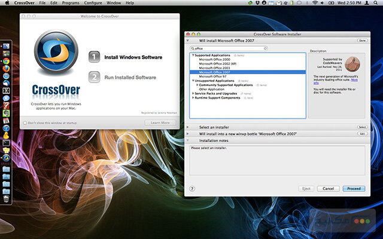The height and width of the screenshot is (239, 383).
Task: Click the user account icon in menu bar
Action: click(367, 3)
